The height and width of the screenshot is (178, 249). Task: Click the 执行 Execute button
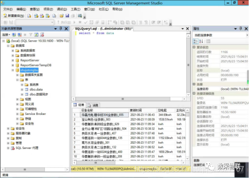(64, 22)
